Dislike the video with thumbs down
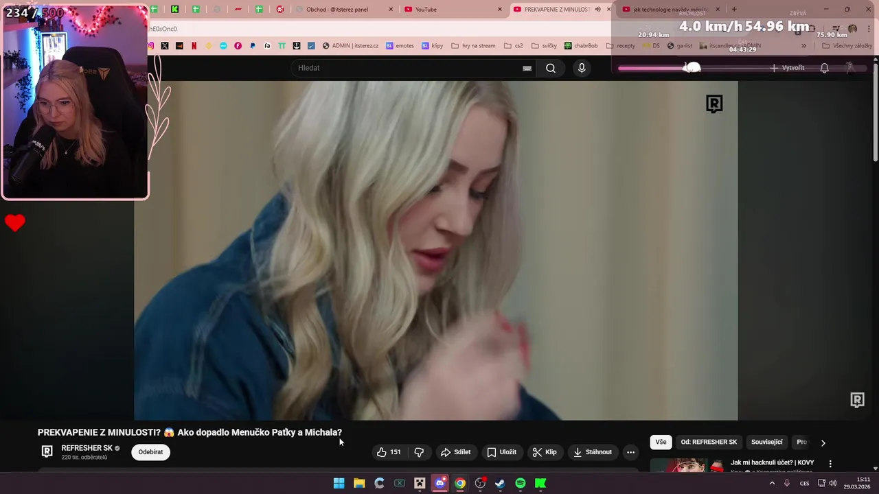This screenshot has height=494, width=879. 419,452
